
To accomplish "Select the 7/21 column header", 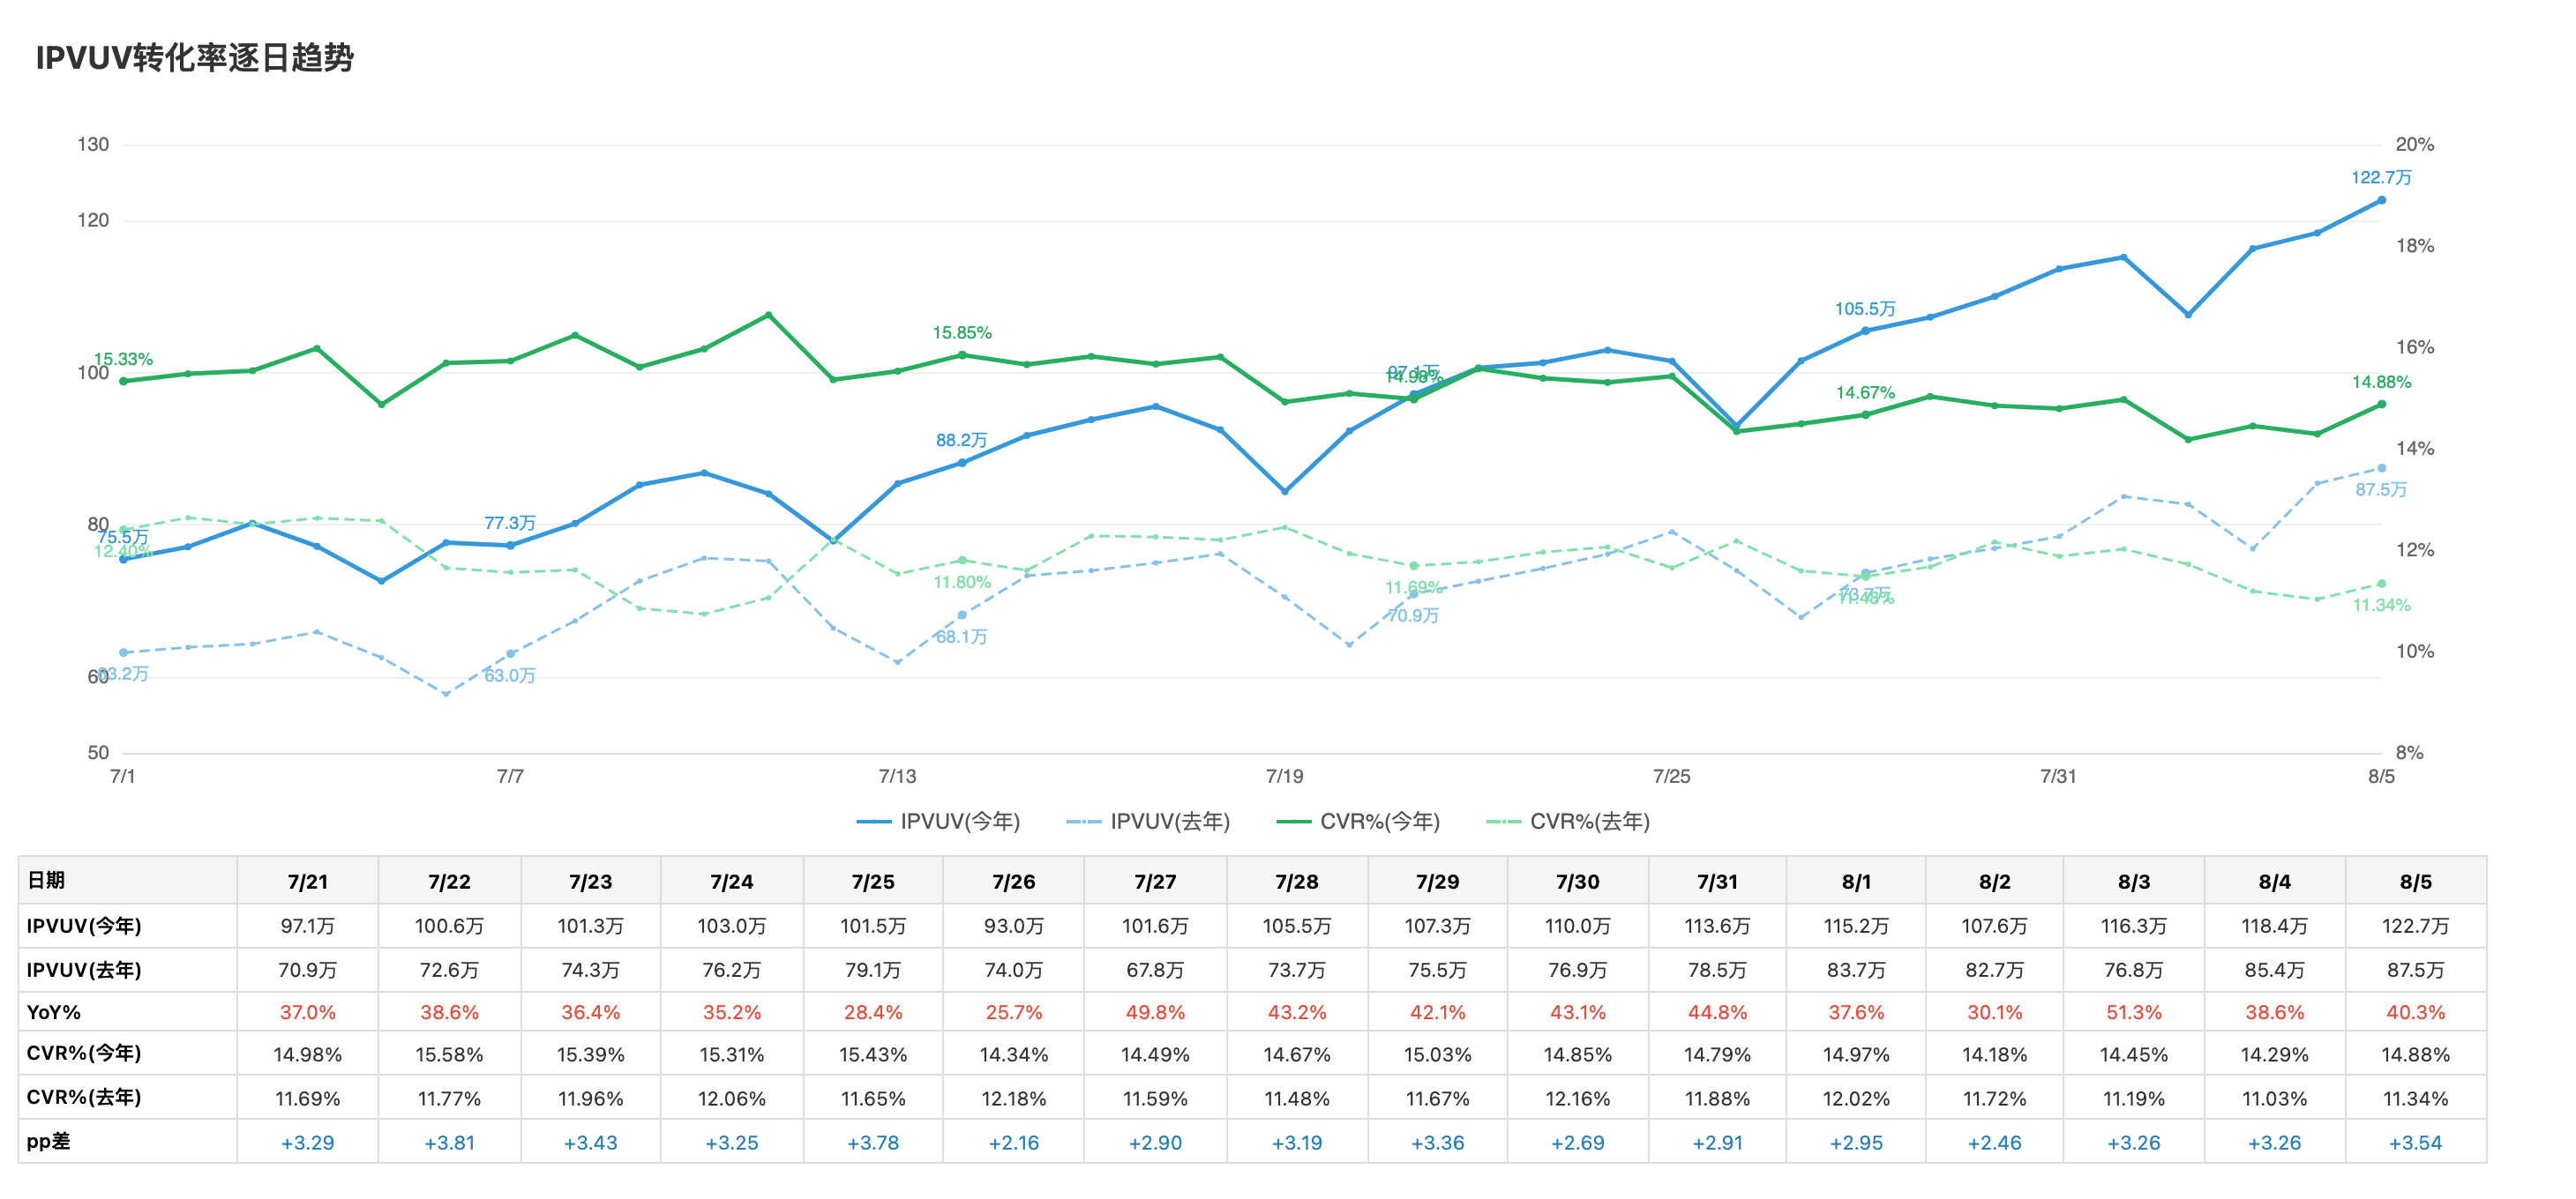I will pos(308,882).
